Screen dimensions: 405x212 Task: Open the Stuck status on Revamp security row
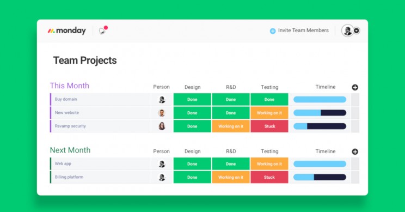pyautogui.click(x=269, y=126)
